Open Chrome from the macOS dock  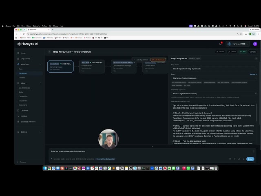point(49,168)
